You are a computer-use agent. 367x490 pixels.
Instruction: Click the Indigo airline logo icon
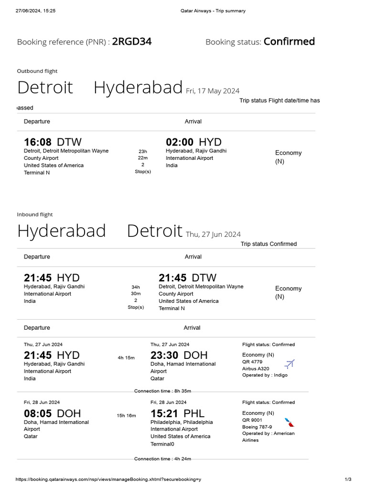click(290, 364)
